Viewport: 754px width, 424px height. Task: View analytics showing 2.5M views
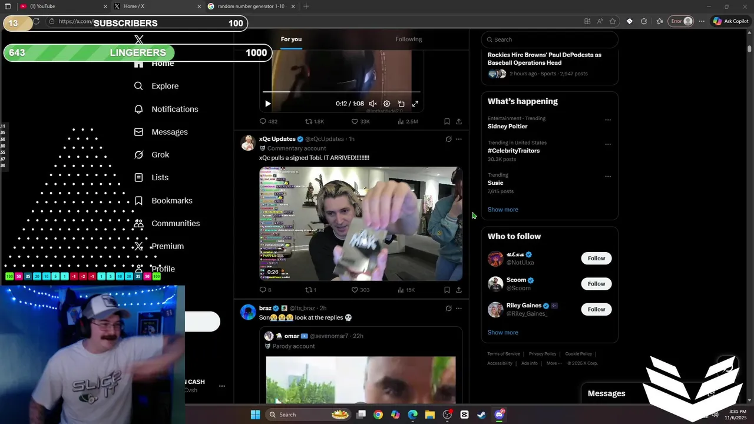(408, 121)
